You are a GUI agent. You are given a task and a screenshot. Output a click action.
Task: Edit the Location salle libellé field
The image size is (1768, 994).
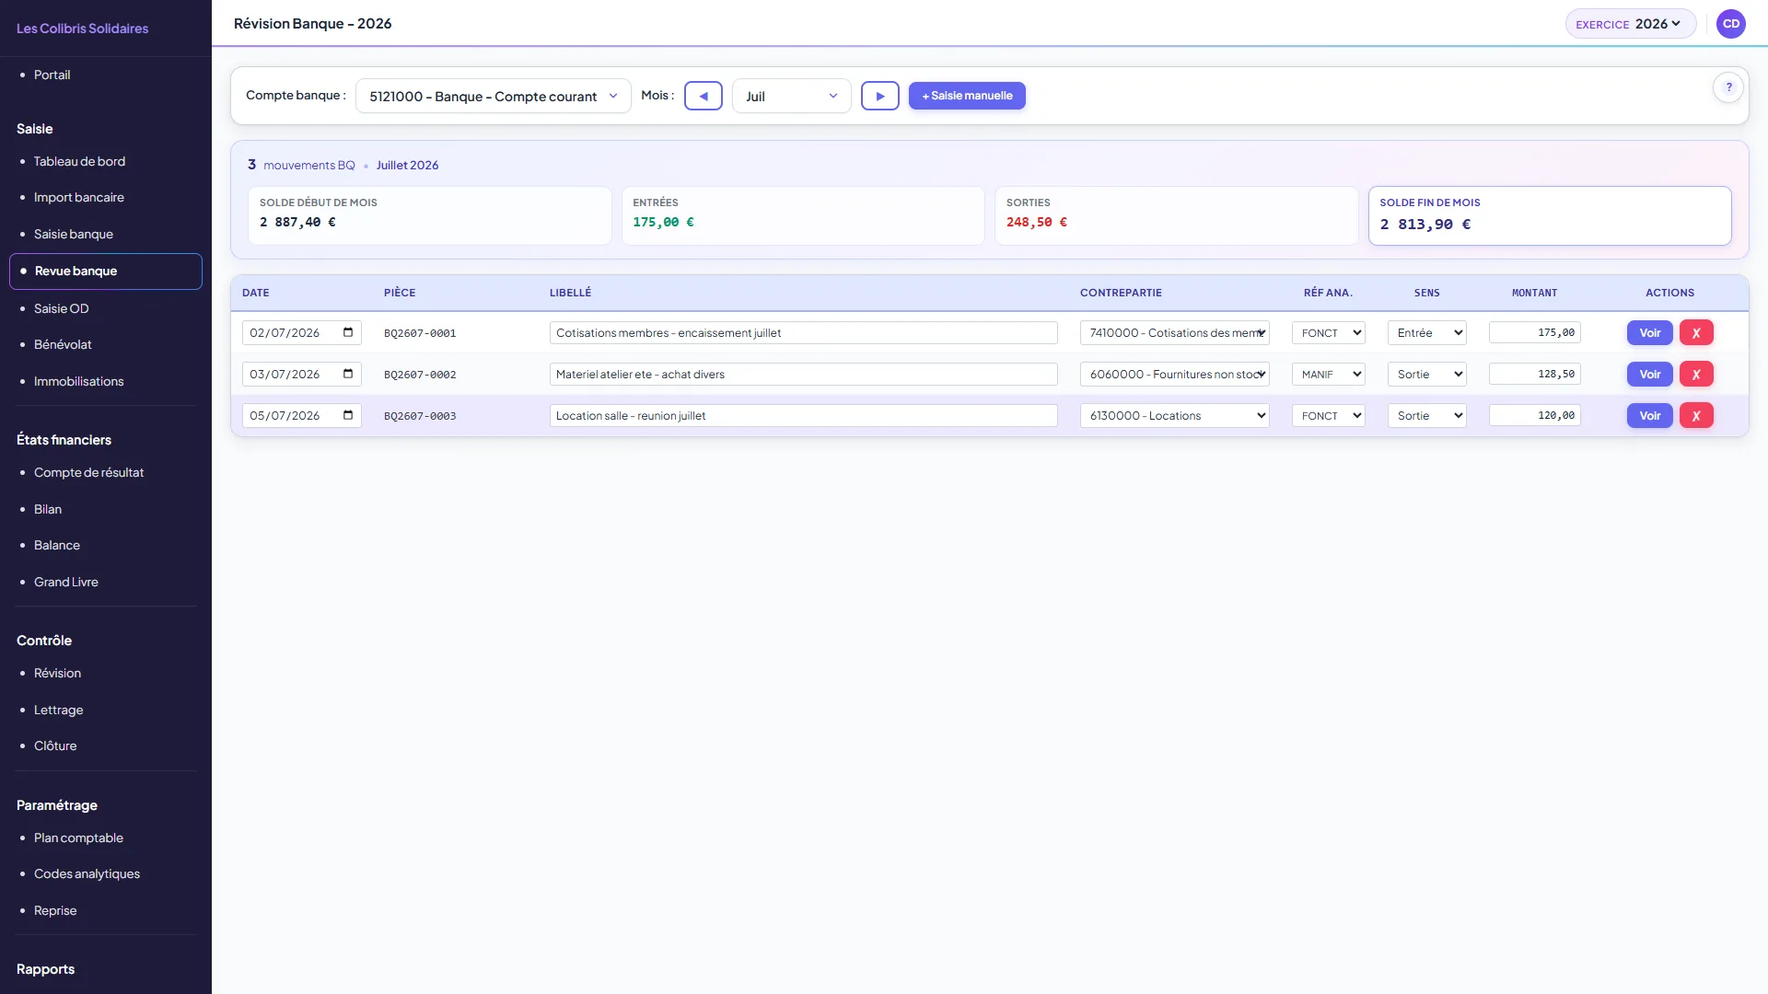click(803, 416)
